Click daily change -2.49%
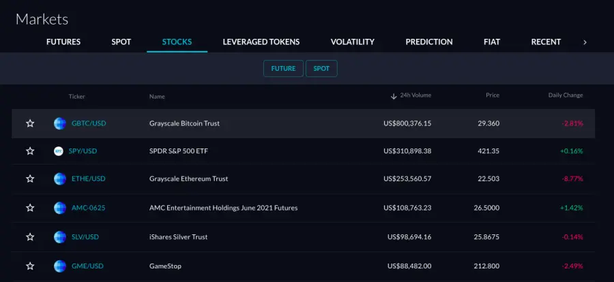Viewport: 614px width, 282px height. coord(572,266)
